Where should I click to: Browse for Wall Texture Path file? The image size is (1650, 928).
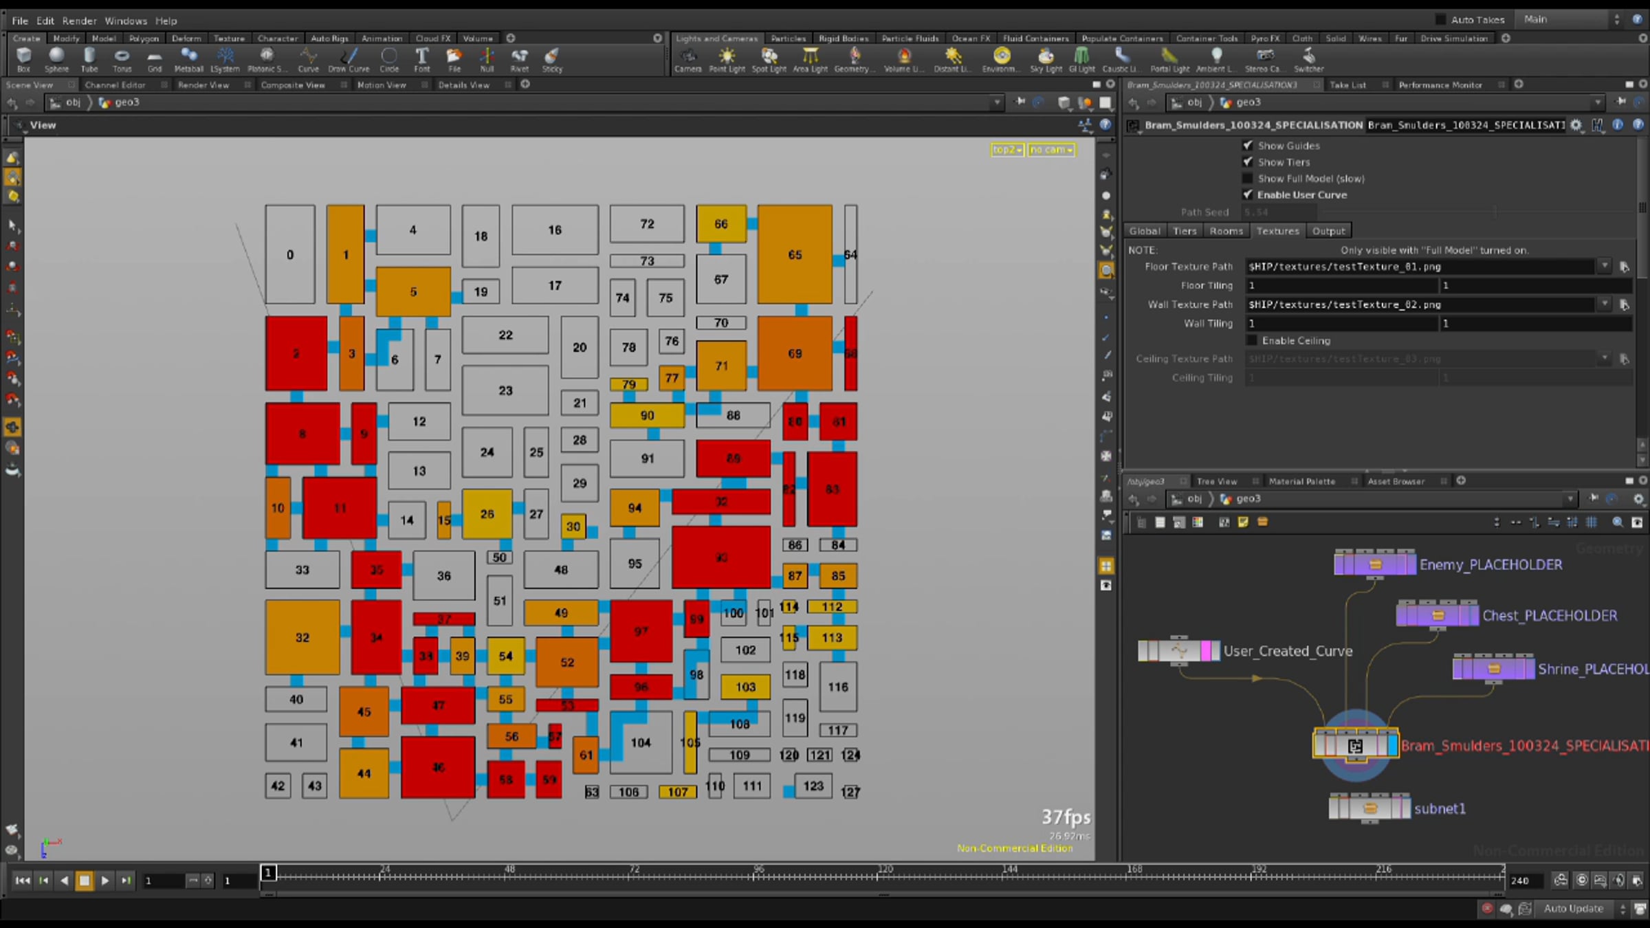point(1625,305)
